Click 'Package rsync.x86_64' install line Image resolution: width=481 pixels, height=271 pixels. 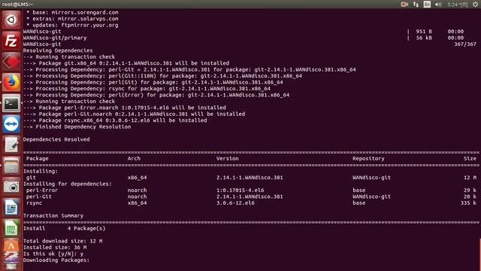tap(115, 120)
